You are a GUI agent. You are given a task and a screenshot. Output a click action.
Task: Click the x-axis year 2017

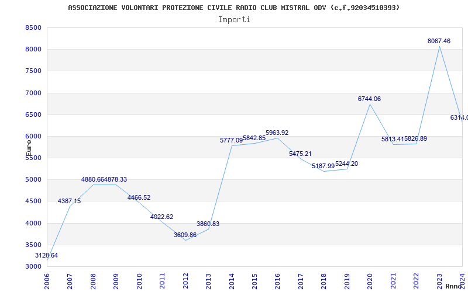click(x=301, y=281)
